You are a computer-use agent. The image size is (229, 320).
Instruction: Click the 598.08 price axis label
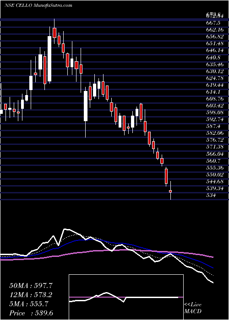coord(215,112)
